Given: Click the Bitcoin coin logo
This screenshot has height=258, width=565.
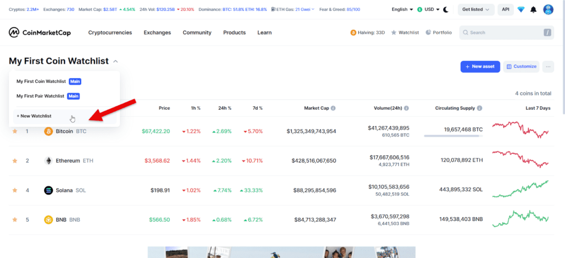Looking at the screenshot, I should 49,131.
